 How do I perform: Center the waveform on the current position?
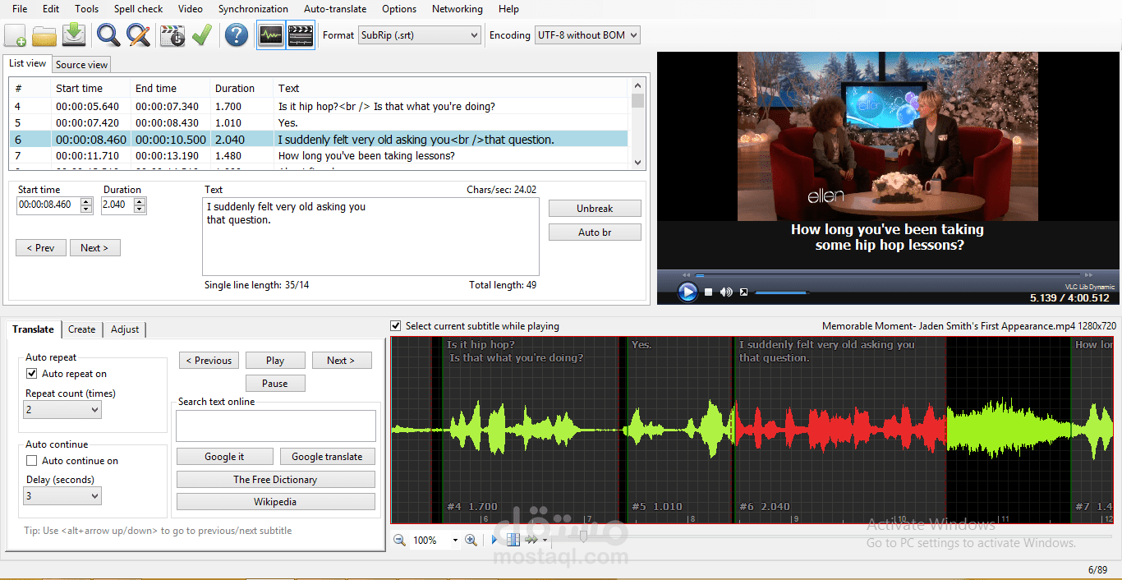pos(513,540)
